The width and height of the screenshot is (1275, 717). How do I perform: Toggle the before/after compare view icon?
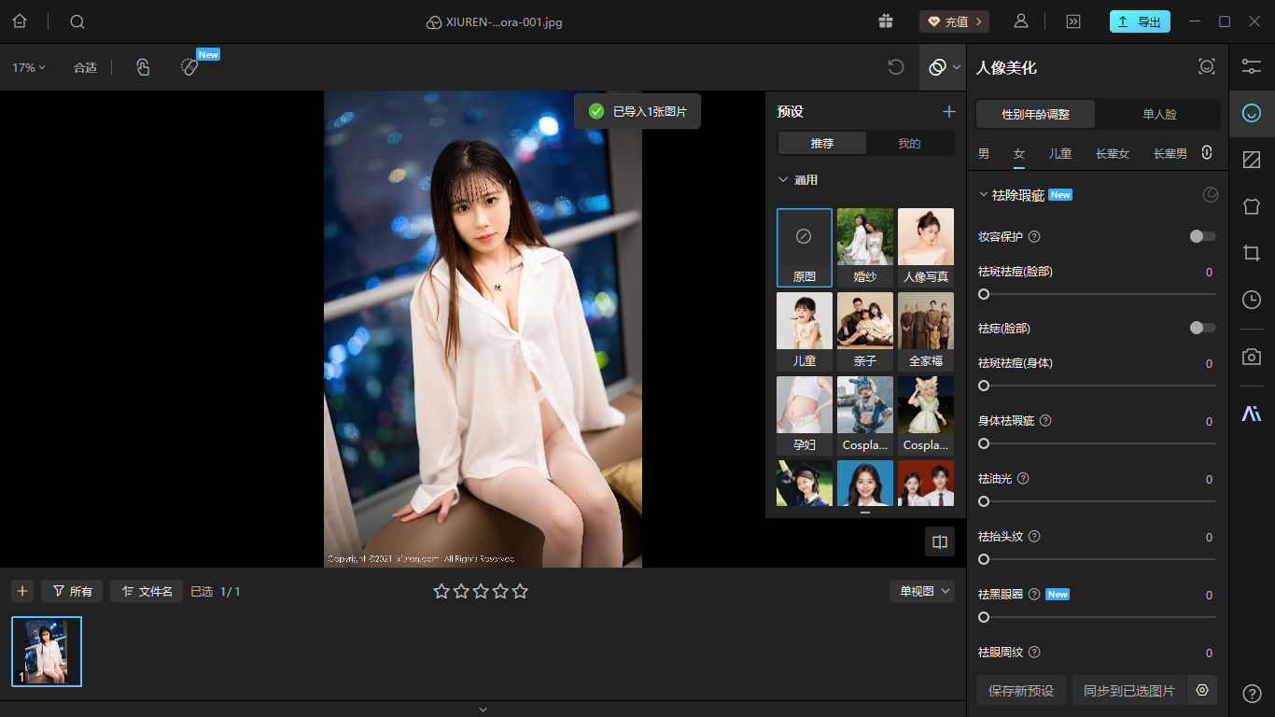pos(940,541)
